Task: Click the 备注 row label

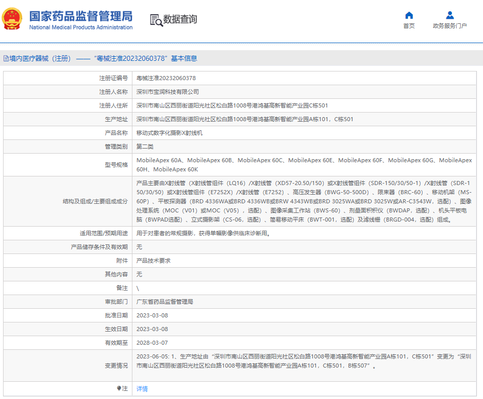Action: (x=122, y=288)
